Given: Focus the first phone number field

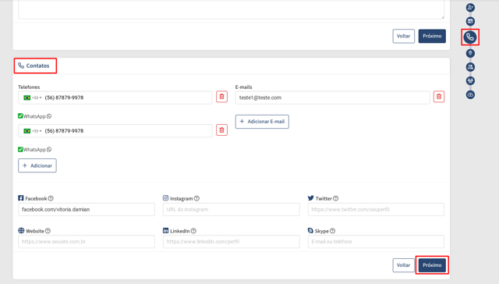Looking at the screenshot, I should click(x=115, y=98).
